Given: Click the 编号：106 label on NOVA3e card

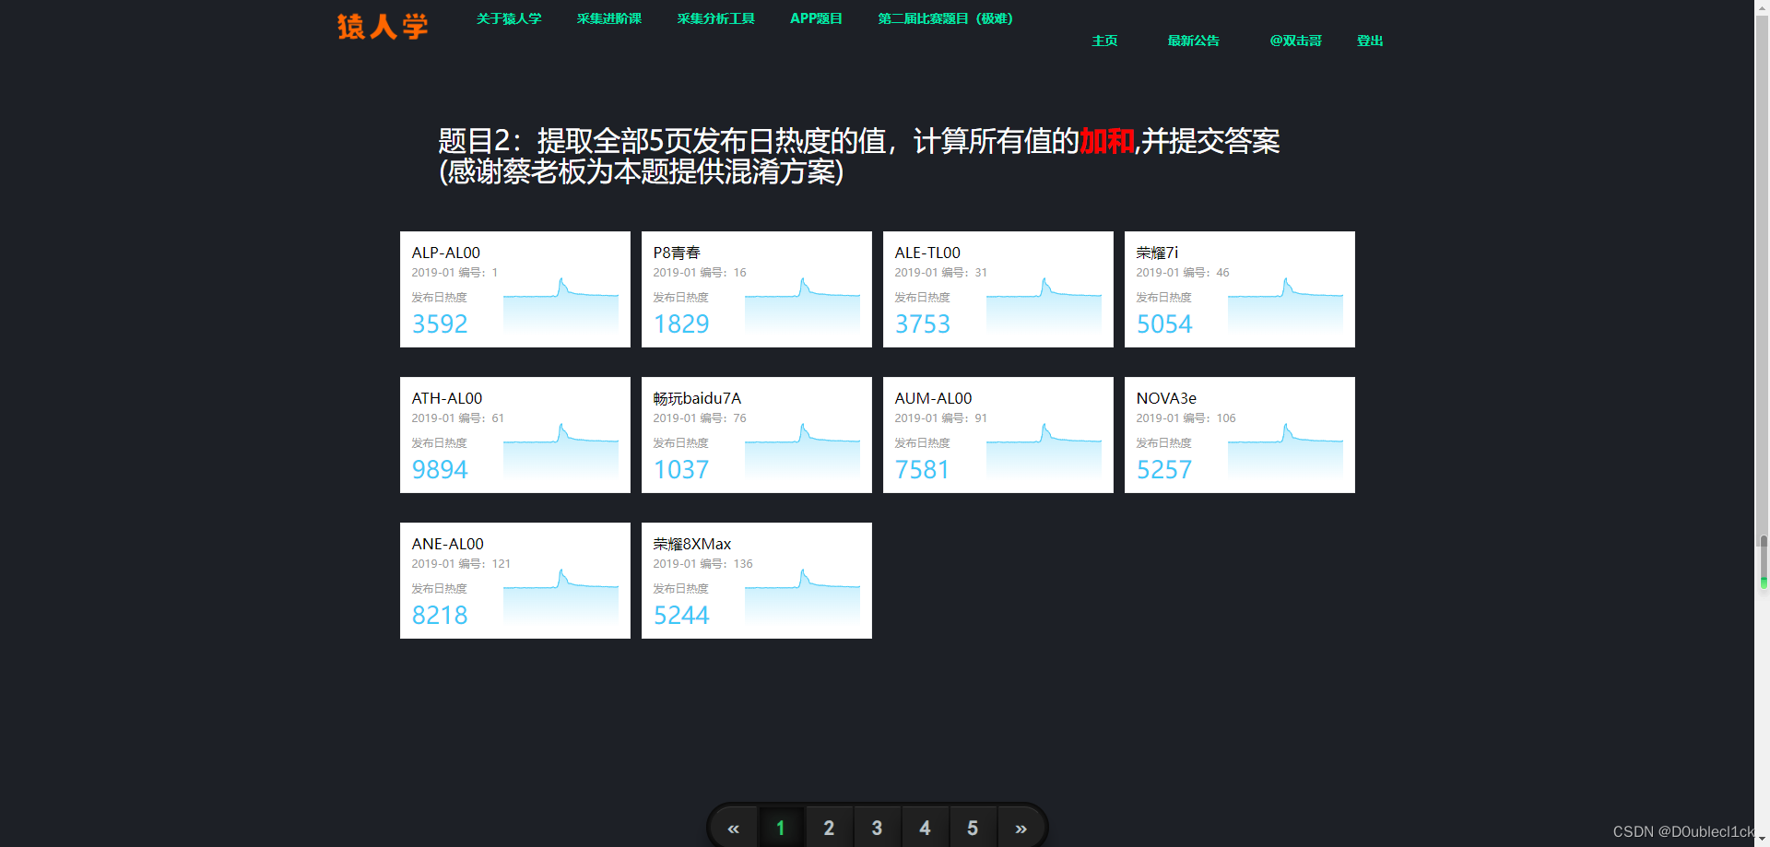Looking at the screenshot, I should coord(1209,418).
